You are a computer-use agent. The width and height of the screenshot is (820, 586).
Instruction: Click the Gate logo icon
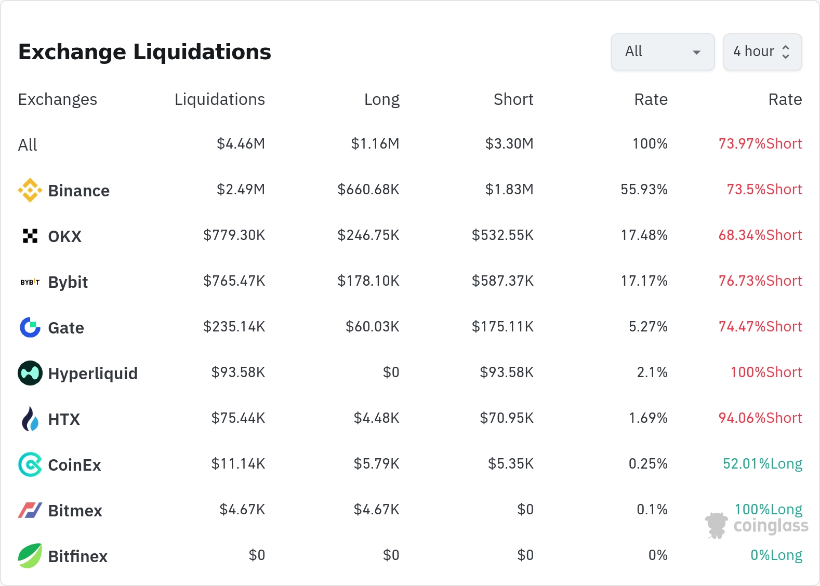(x=30, y=327)
